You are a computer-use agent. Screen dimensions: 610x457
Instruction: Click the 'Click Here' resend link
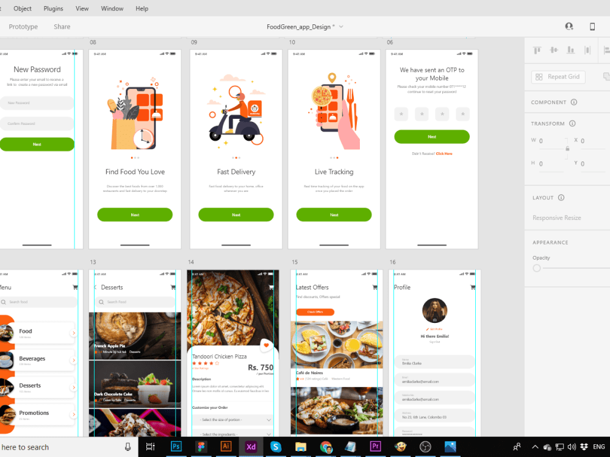click(x=444, y=154)
